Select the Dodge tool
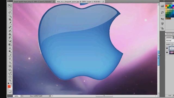The width and height of the screenshot is (174, 98). (x=10, y=51)
